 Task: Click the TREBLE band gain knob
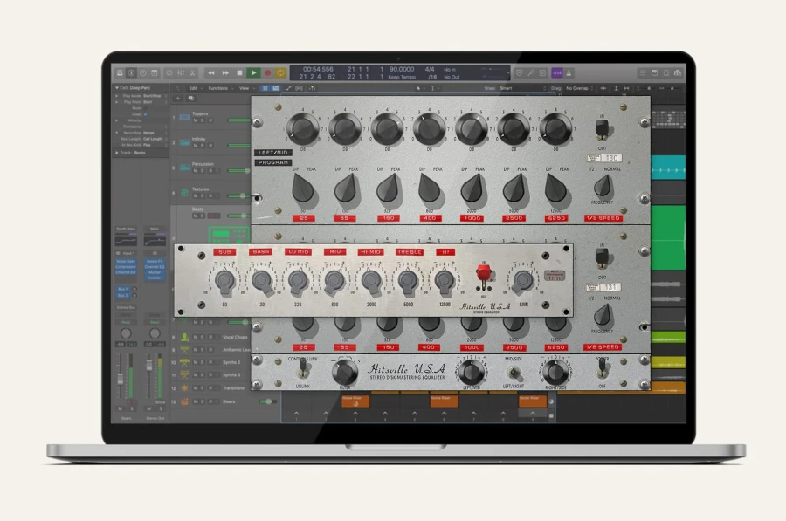[408, 282]
